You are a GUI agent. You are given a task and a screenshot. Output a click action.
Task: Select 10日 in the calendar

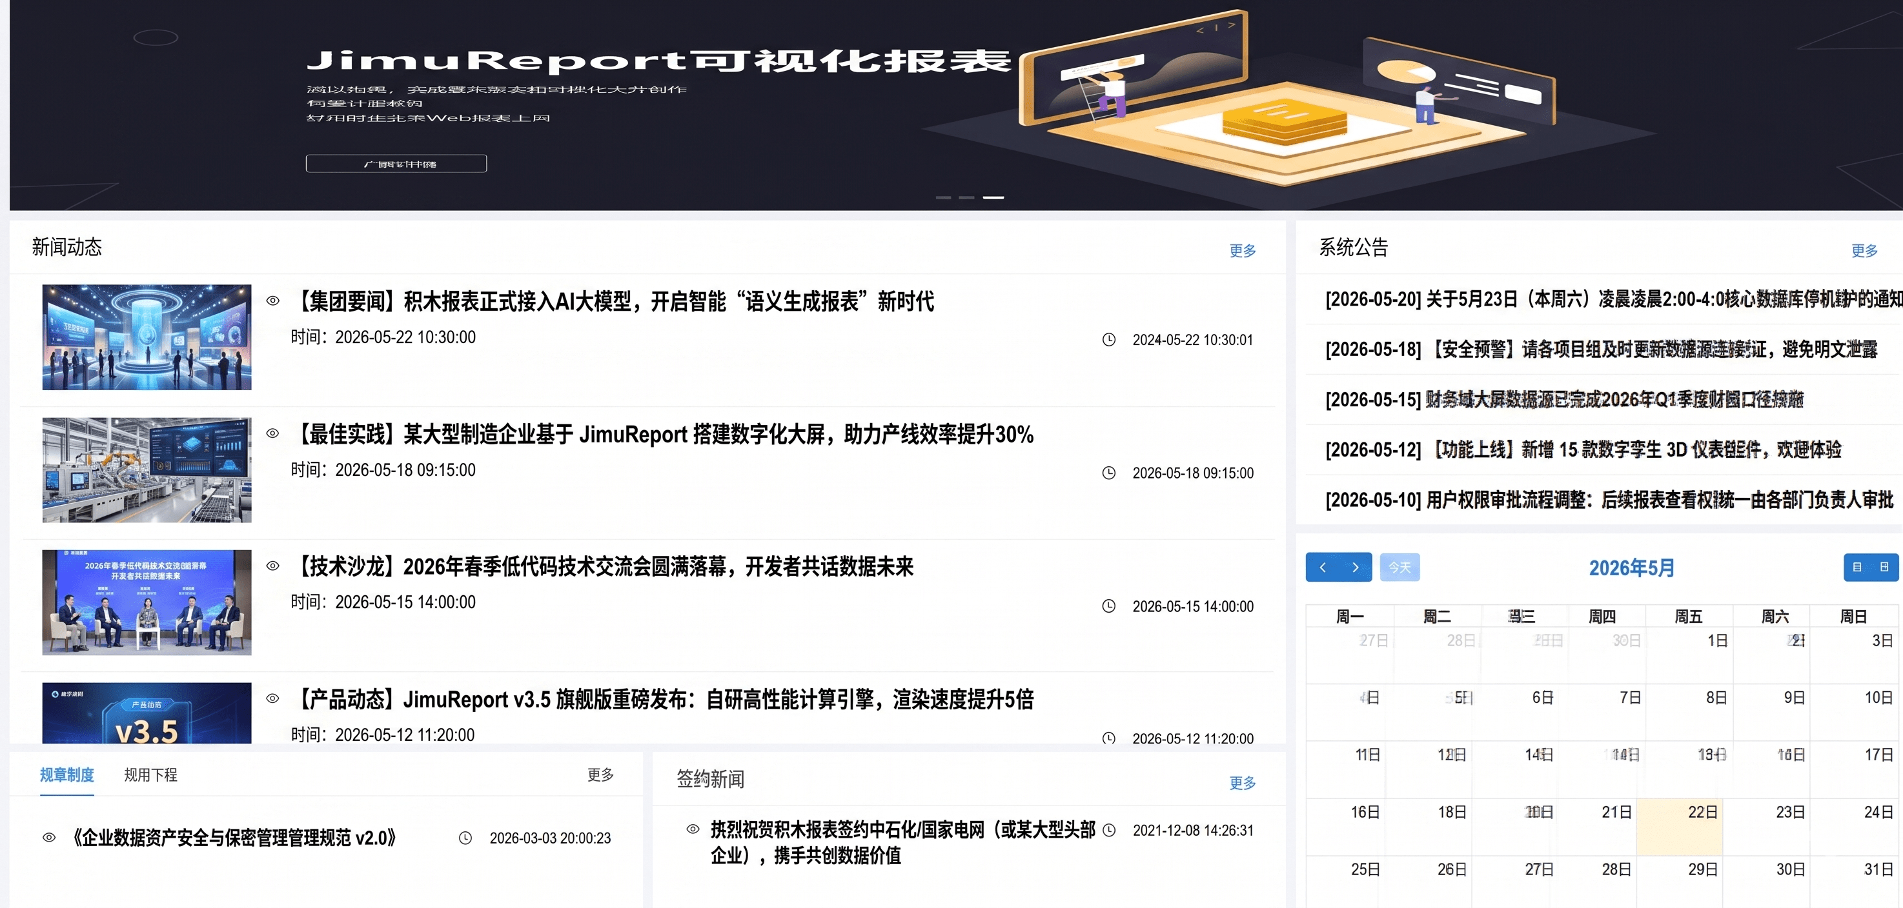click(1855, 713)
